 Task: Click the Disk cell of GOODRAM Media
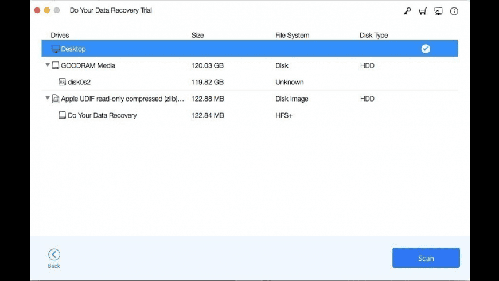(x=282, y=65)
